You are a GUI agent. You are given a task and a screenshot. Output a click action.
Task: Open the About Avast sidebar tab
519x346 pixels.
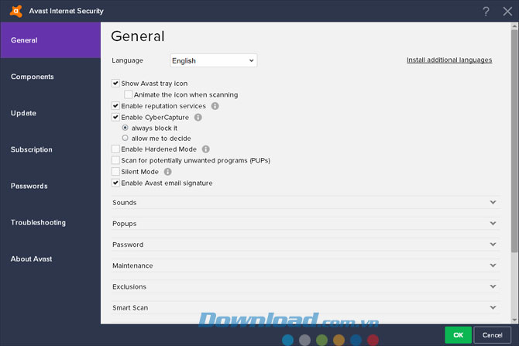[50, 259]
